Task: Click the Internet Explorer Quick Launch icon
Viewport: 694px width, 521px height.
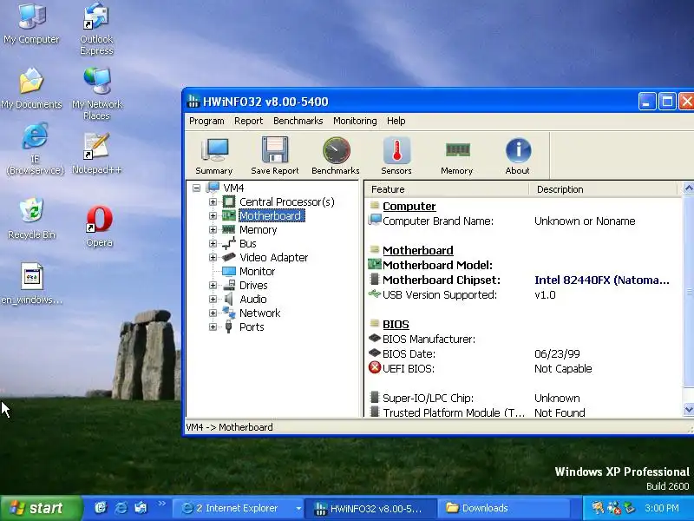Action: pos(121,508)
